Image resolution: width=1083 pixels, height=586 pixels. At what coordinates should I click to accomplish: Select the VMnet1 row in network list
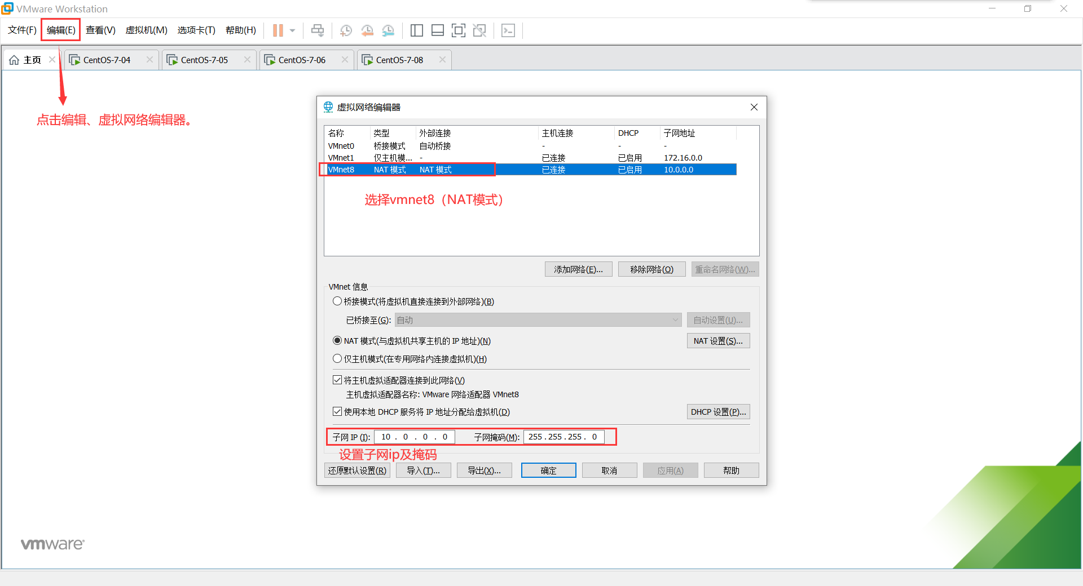click(530, 158)
